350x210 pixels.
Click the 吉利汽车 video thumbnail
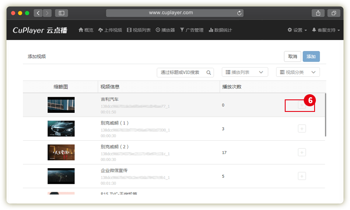61,105
